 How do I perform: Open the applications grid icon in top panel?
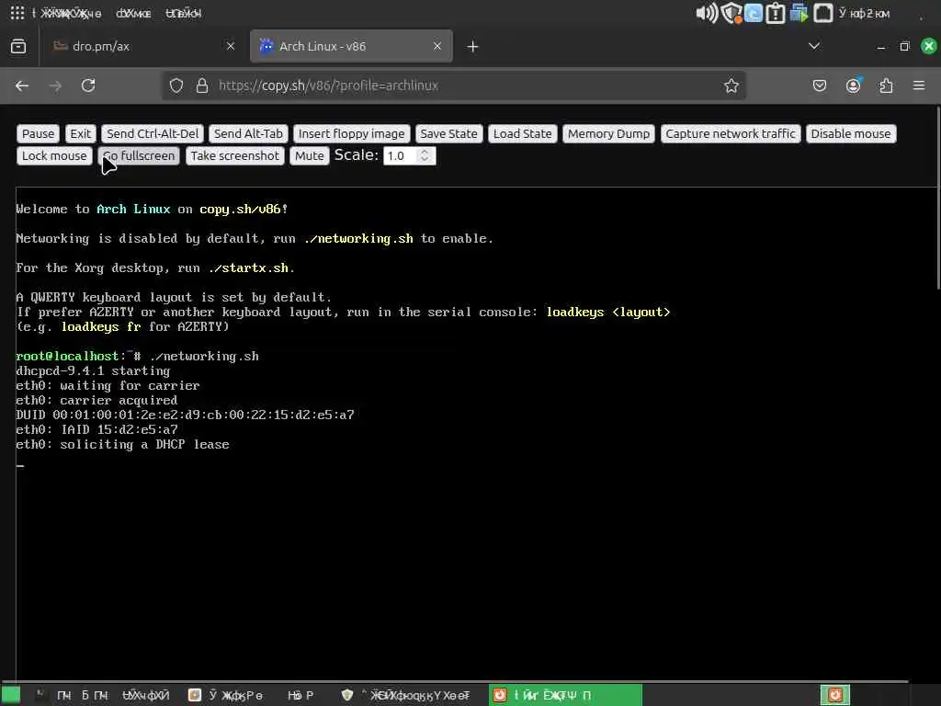(x=17, y=13)
